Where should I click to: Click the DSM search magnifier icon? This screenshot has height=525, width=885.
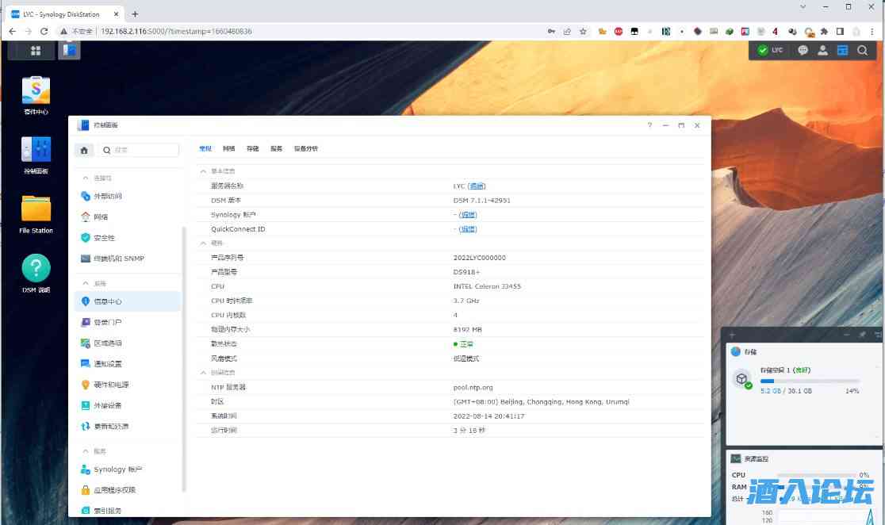point(862,51)
